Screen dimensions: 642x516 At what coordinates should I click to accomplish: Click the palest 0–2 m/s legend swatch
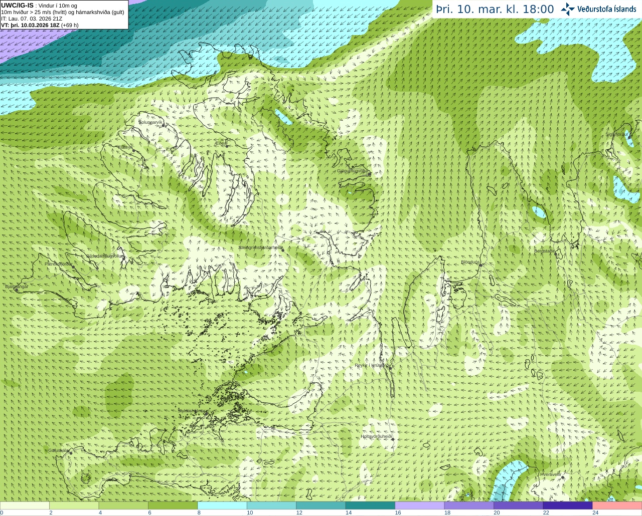25,505
